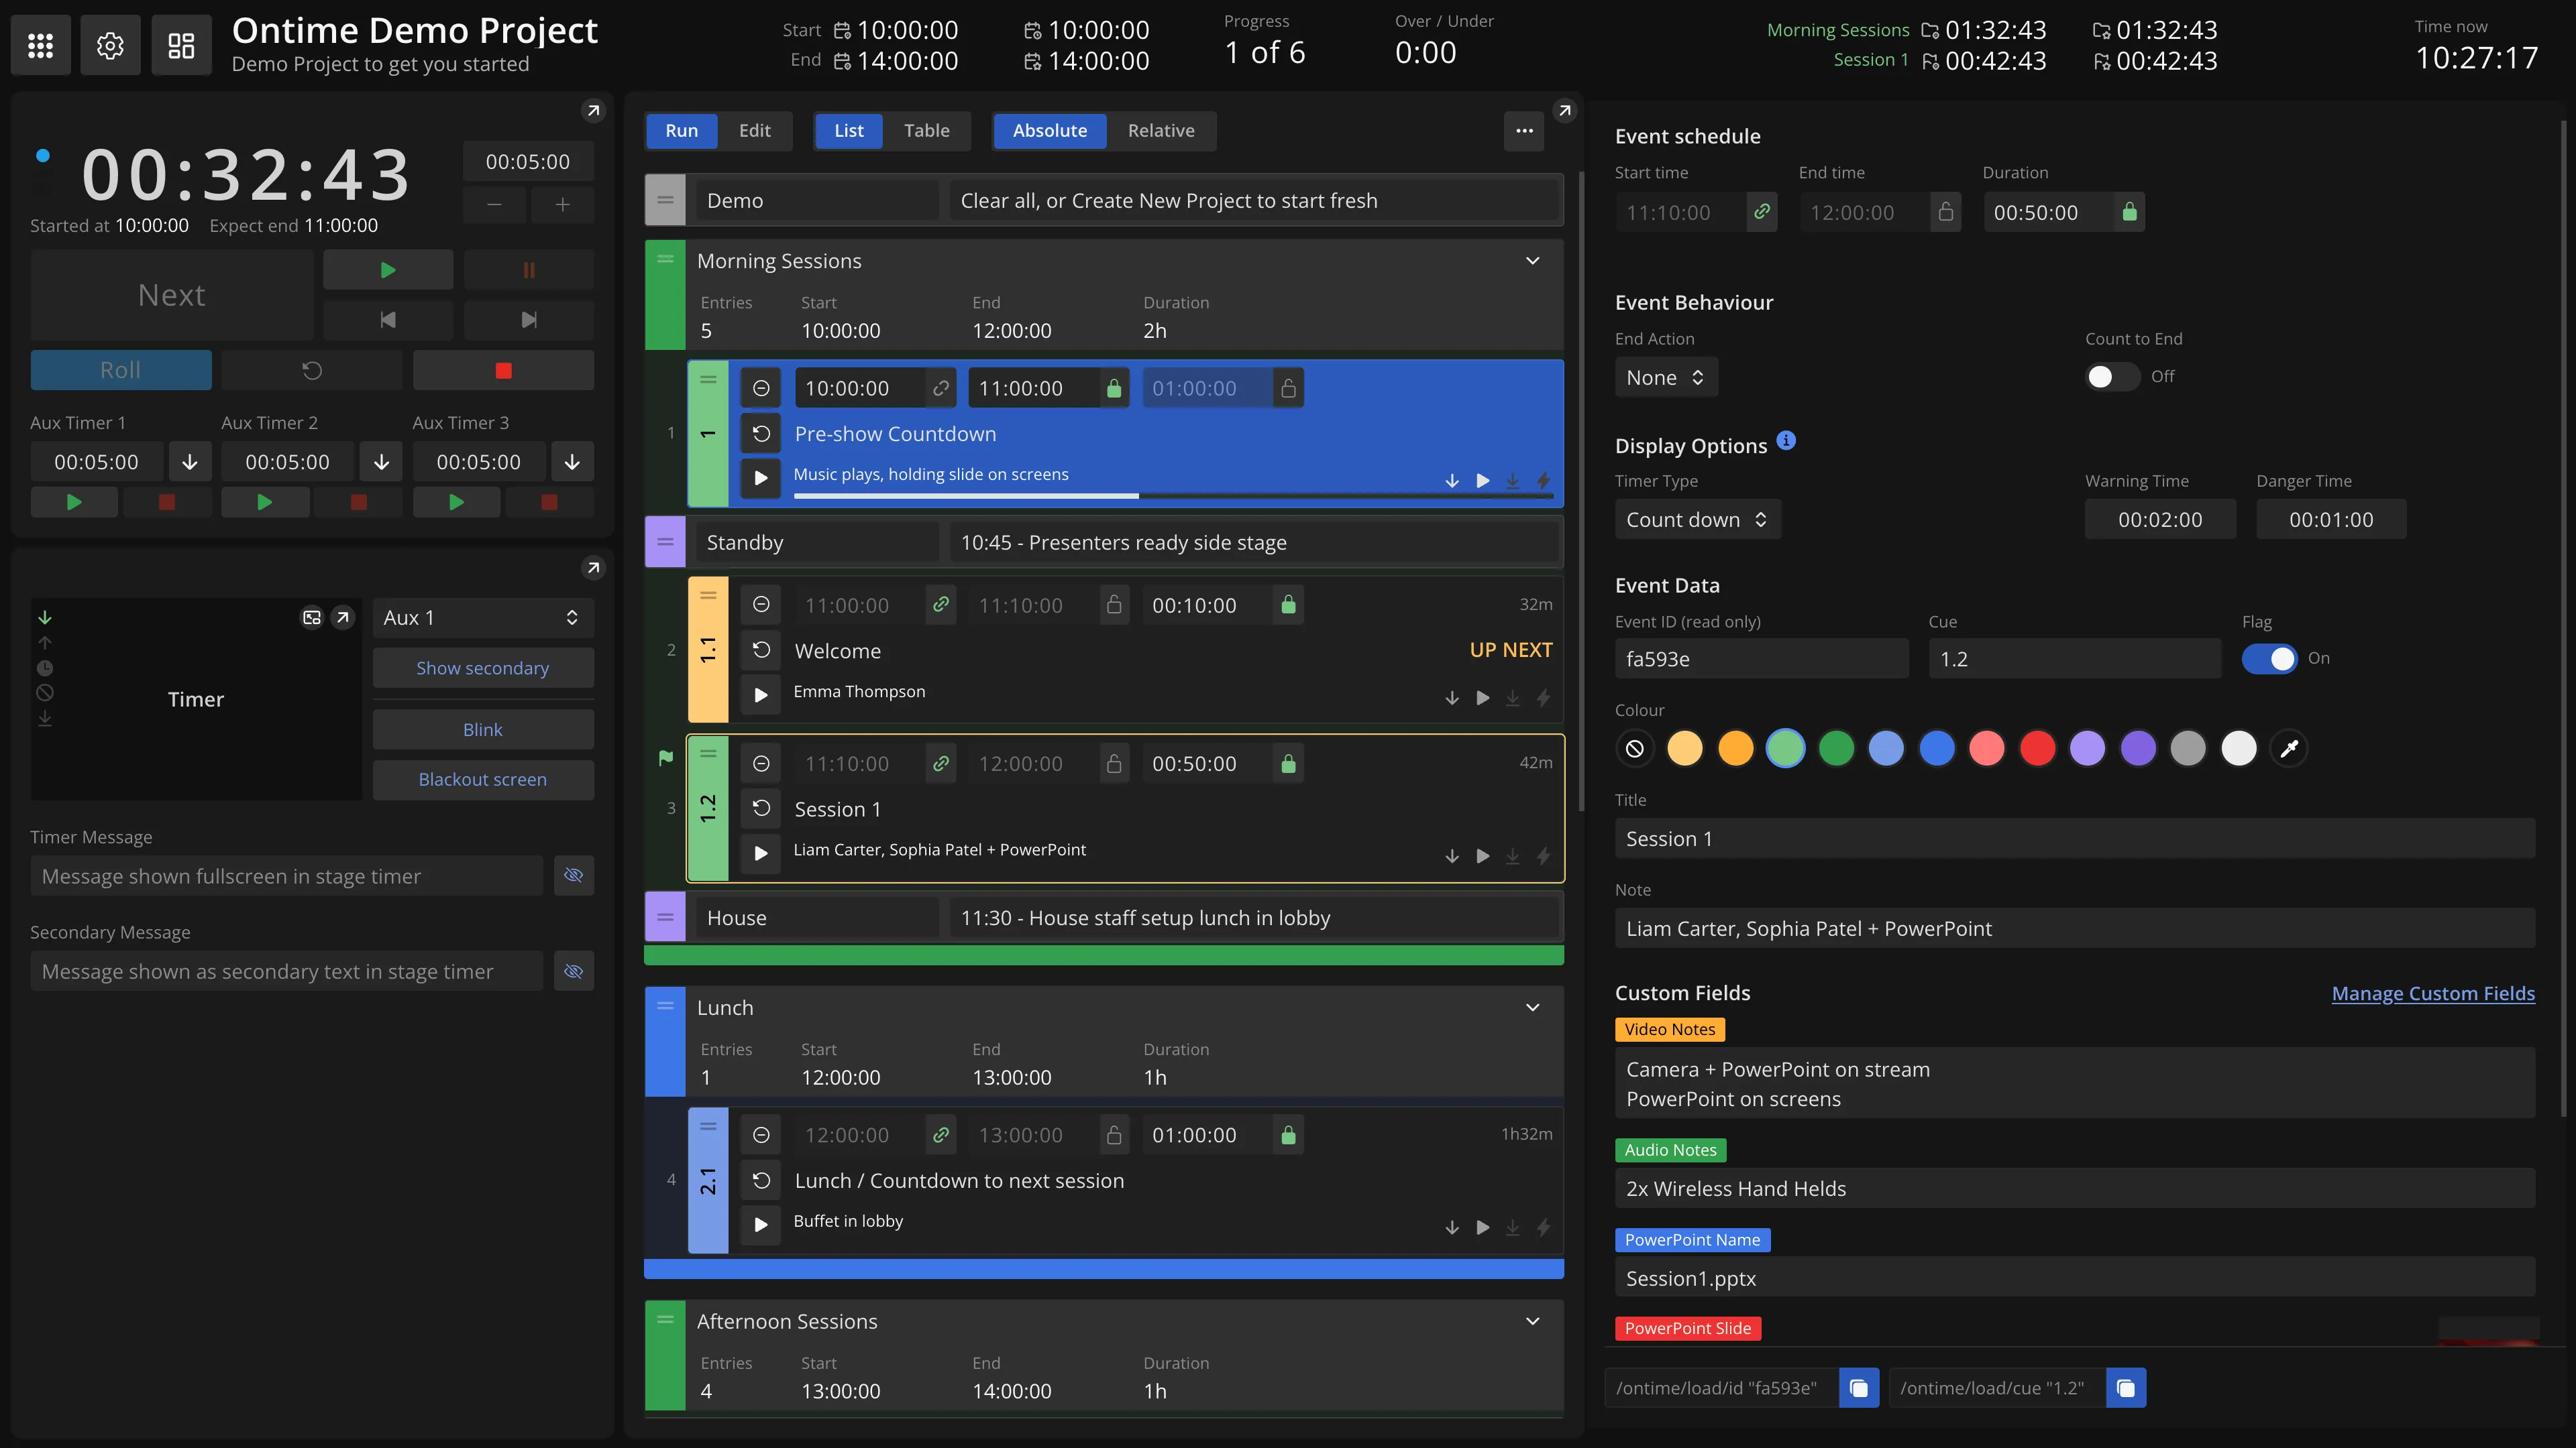Toggle the Flag switch off

tap(2269, 658)
